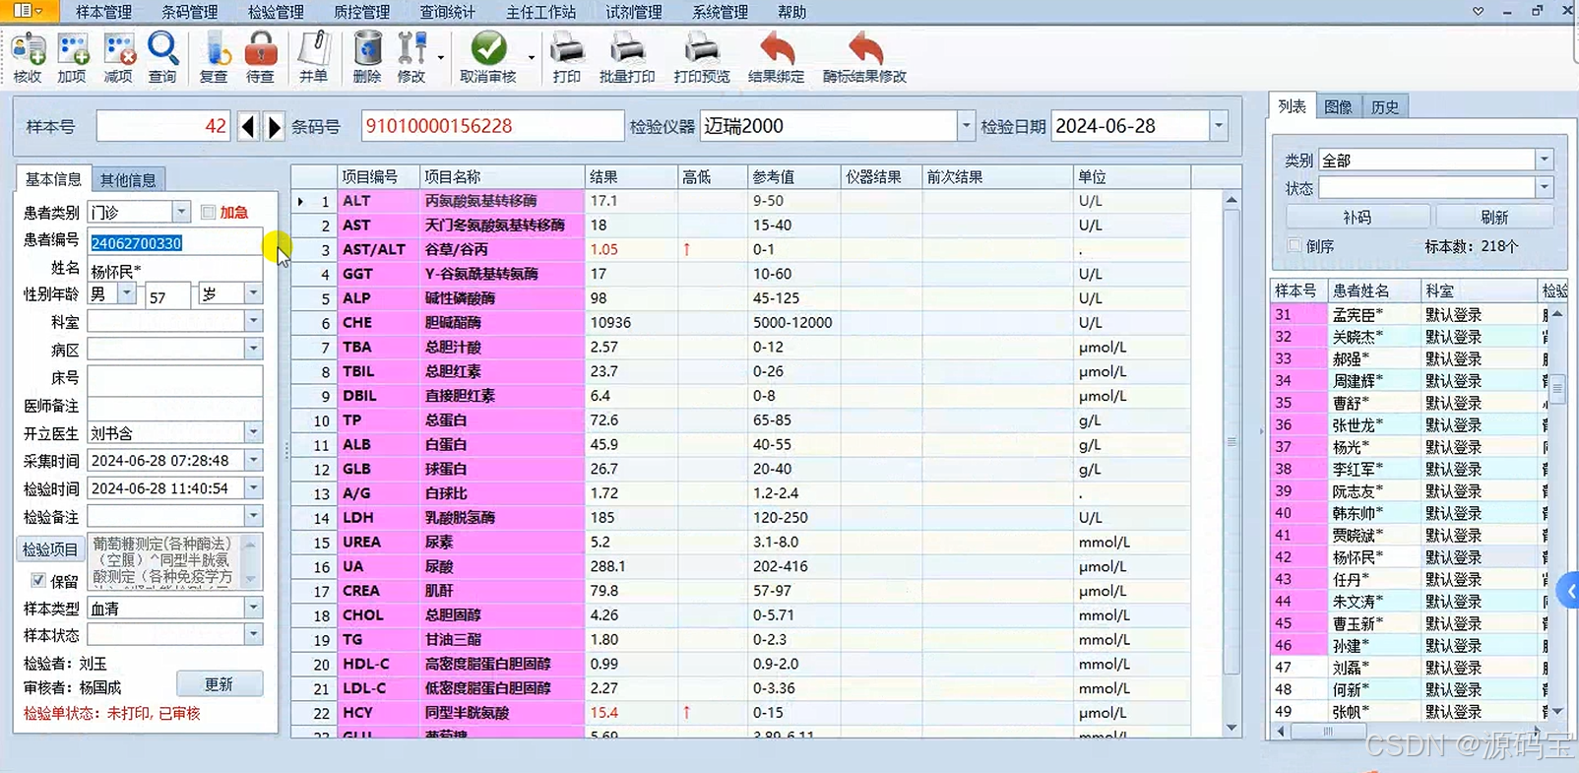
Task: Open the 样本管理 menu
Action: tap(103, 12)
